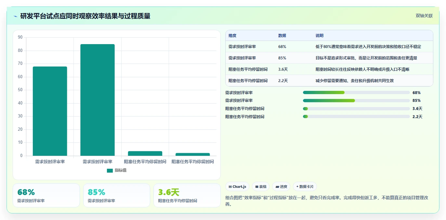
Task: Click the 85% value right of its progress bar
Action: [416, 101]
